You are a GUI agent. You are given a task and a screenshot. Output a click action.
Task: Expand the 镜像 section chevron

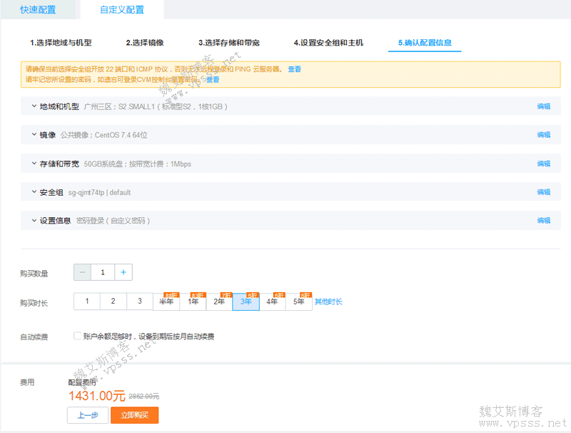pos(34,134)
